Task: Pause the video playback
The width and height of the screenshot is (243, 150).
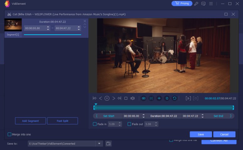Action: click(107, 98)
